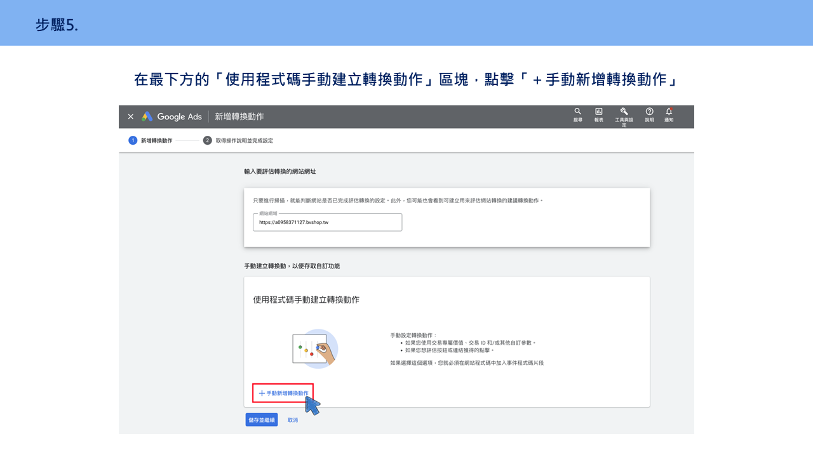Click the website URL input field
This screenshot has height=457, width=813.
coord(327,222)
